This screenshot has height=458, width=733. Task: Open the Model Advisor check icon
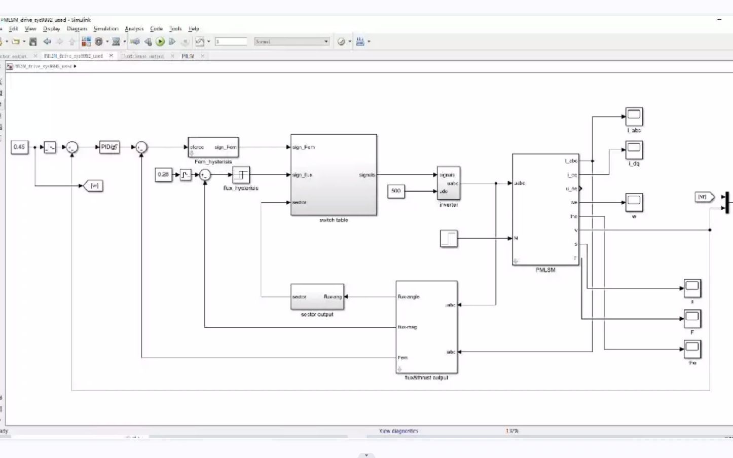point(342,42)
